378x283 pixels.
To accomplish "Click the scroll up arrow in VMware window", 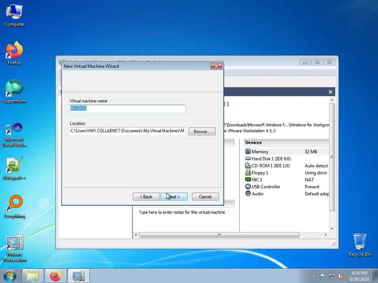I will (x=332, y=99).
